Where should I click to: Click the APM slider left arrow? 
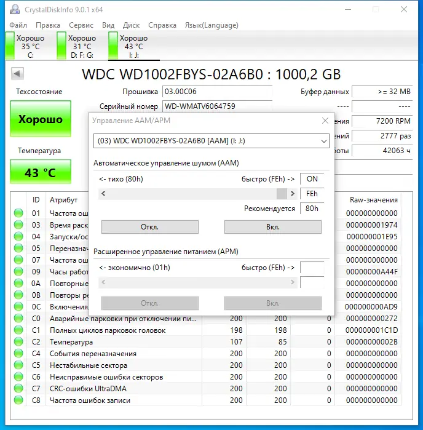[103, 282]
